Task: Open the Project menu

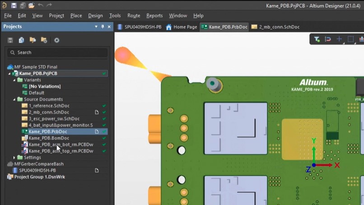Action: (x=56, y=15)
